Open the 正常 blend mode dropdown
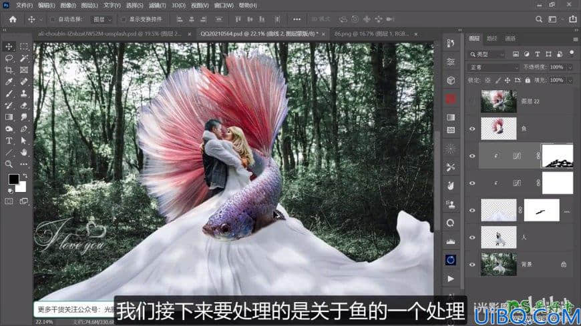The height and width of the screenshot is (326, 581). 494,67
